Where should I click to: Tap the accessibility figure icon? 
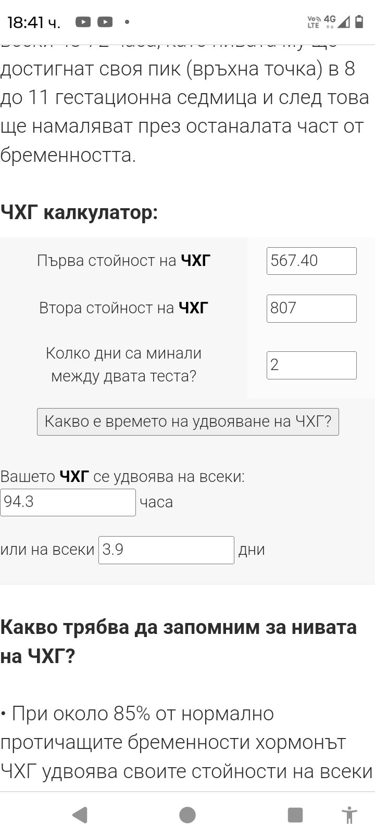[x=349, y=815]
